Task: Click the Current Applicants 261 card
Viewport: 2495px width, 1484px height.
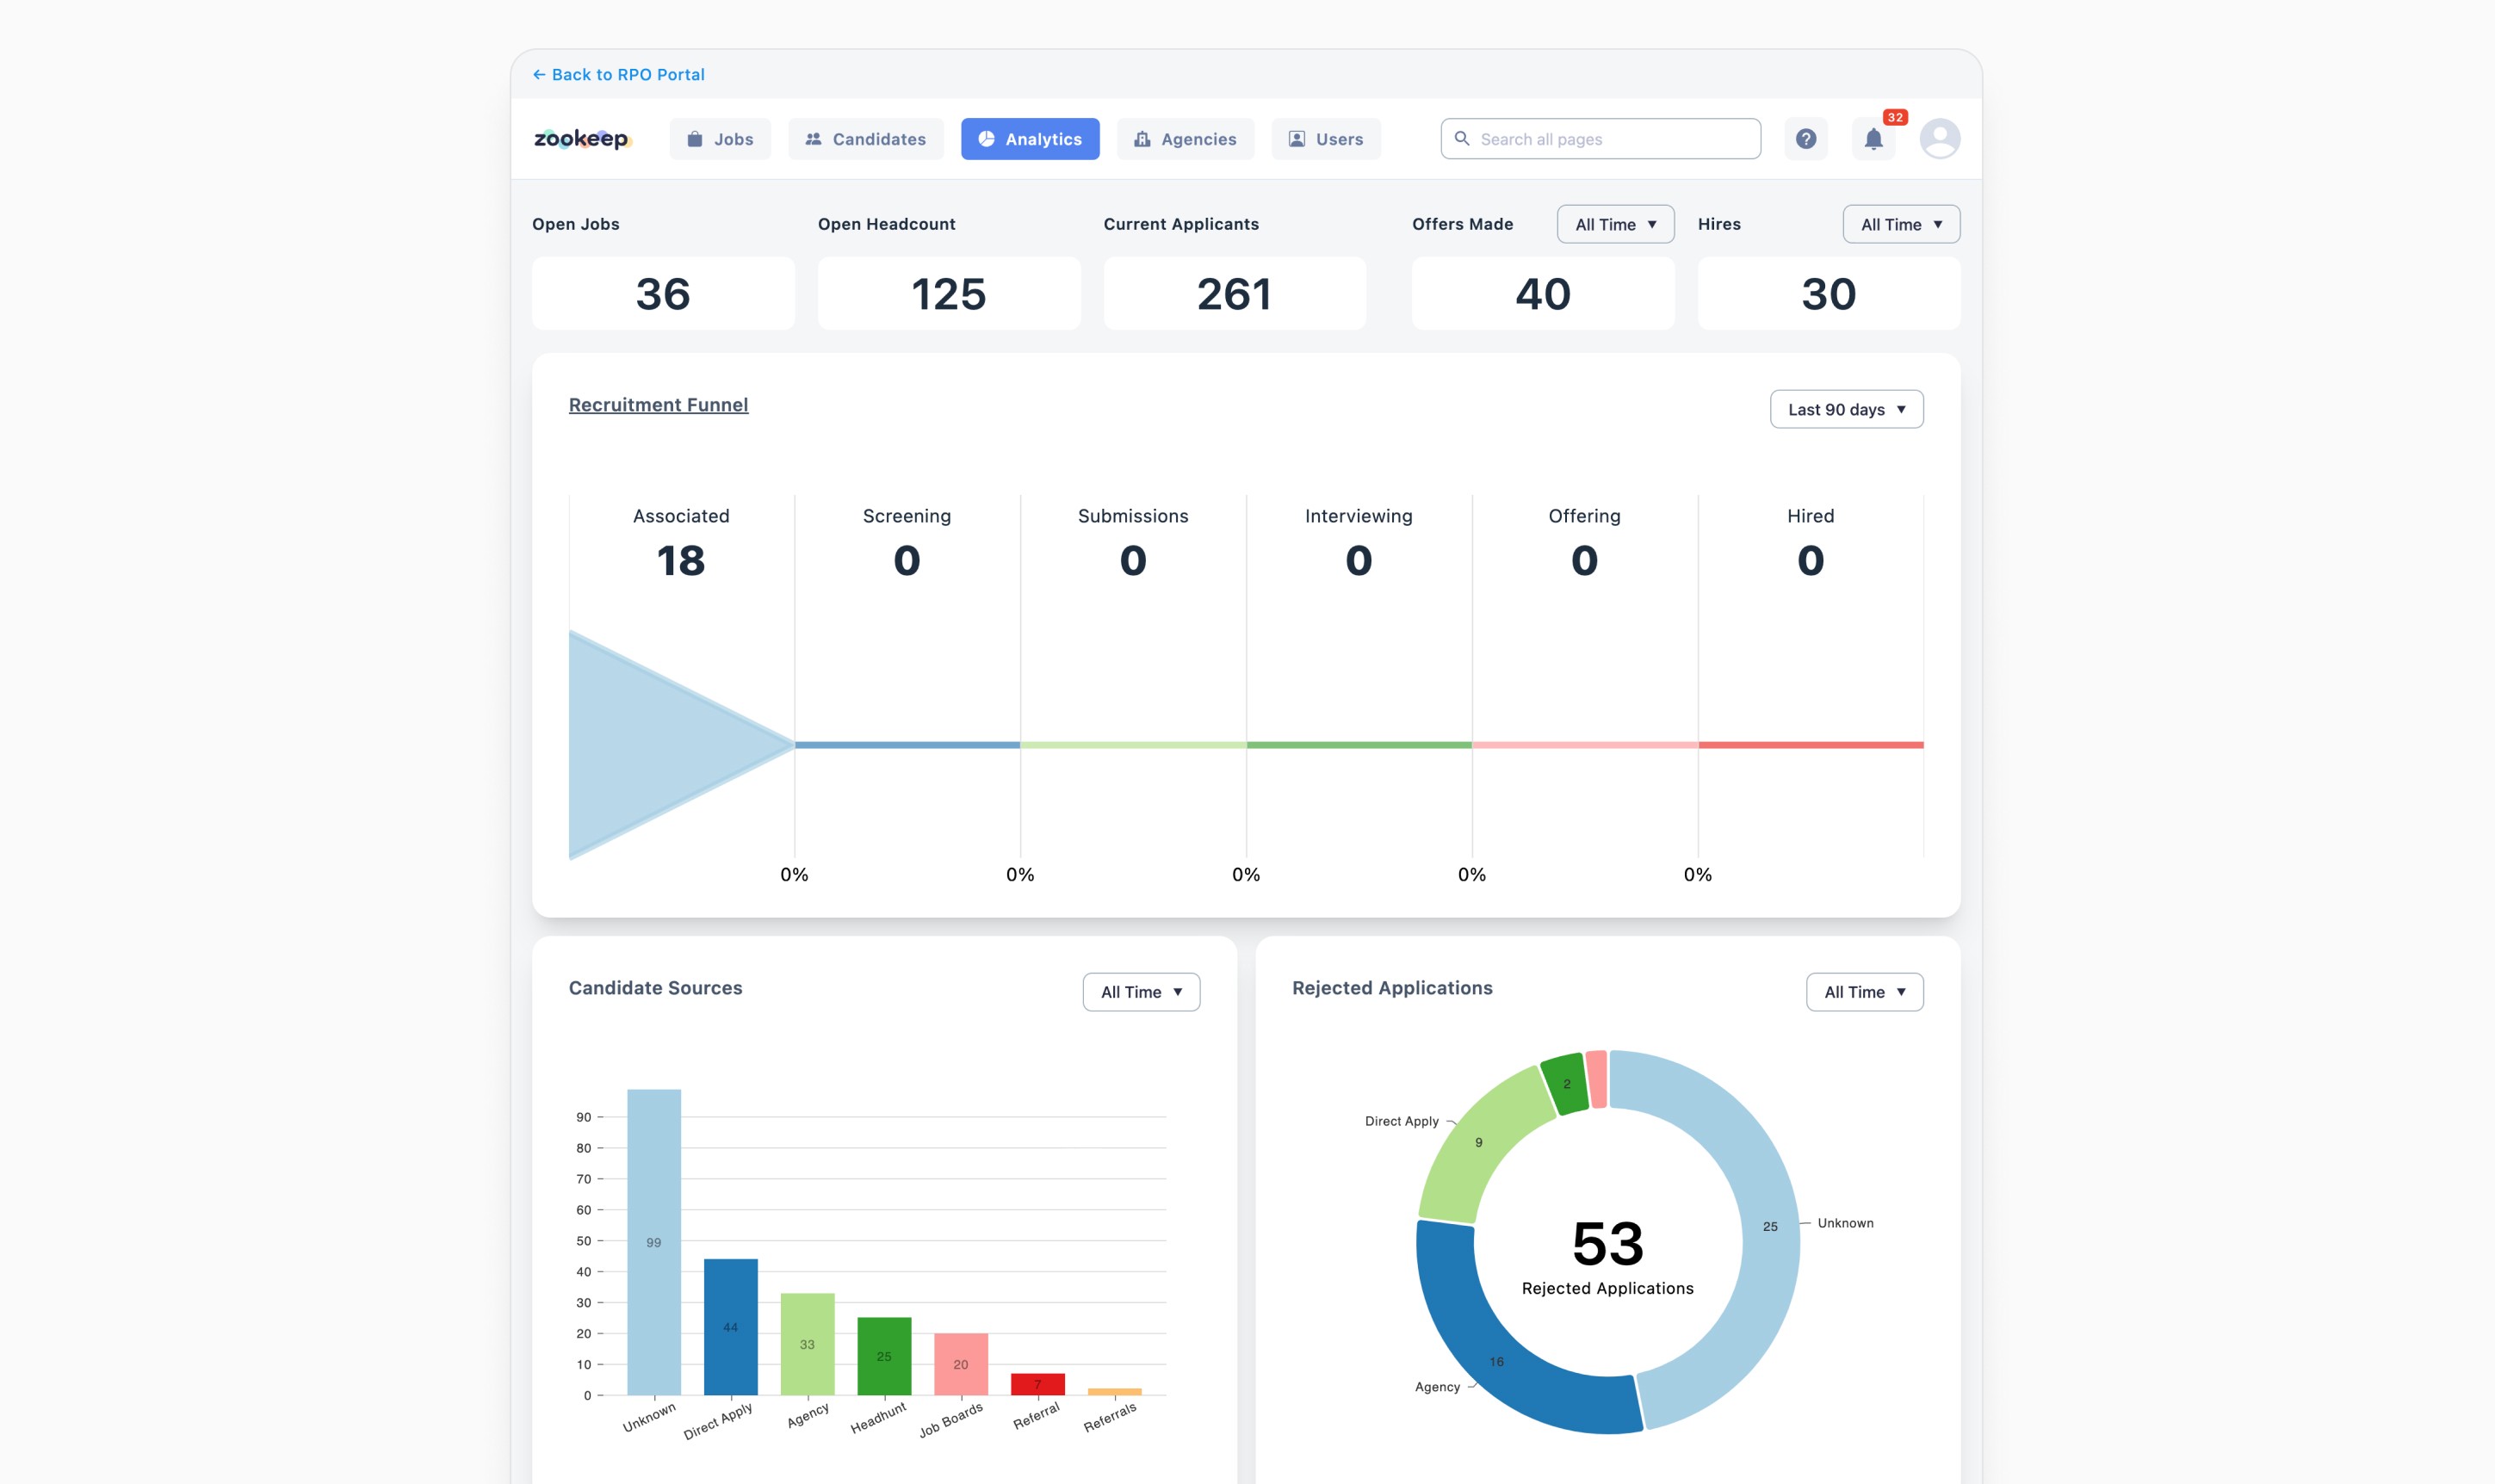Action: coord(1234,294)
